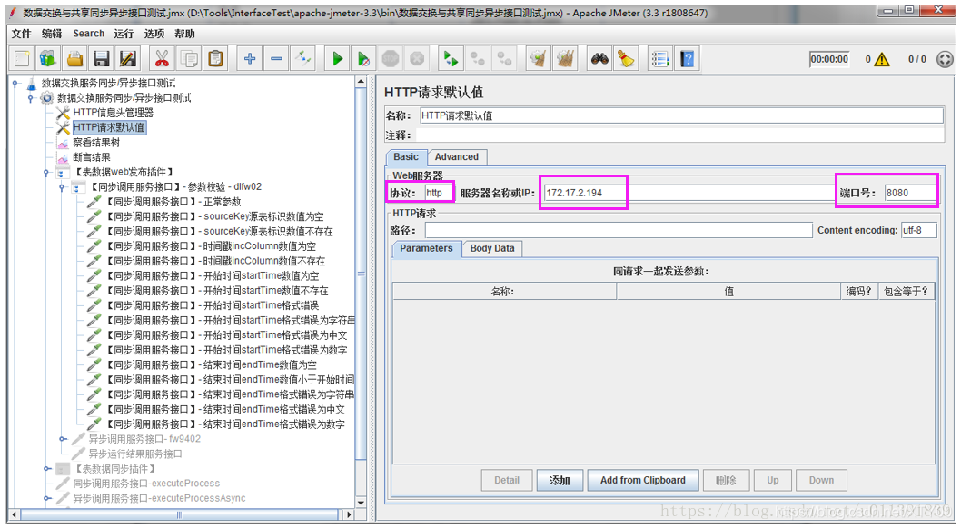Click the Add from Clipboard button

pyautogui.click(x=643, y=481)
